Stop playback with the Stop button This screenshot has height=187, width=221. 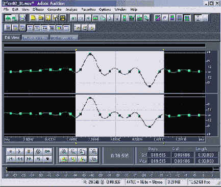point(11,151)
